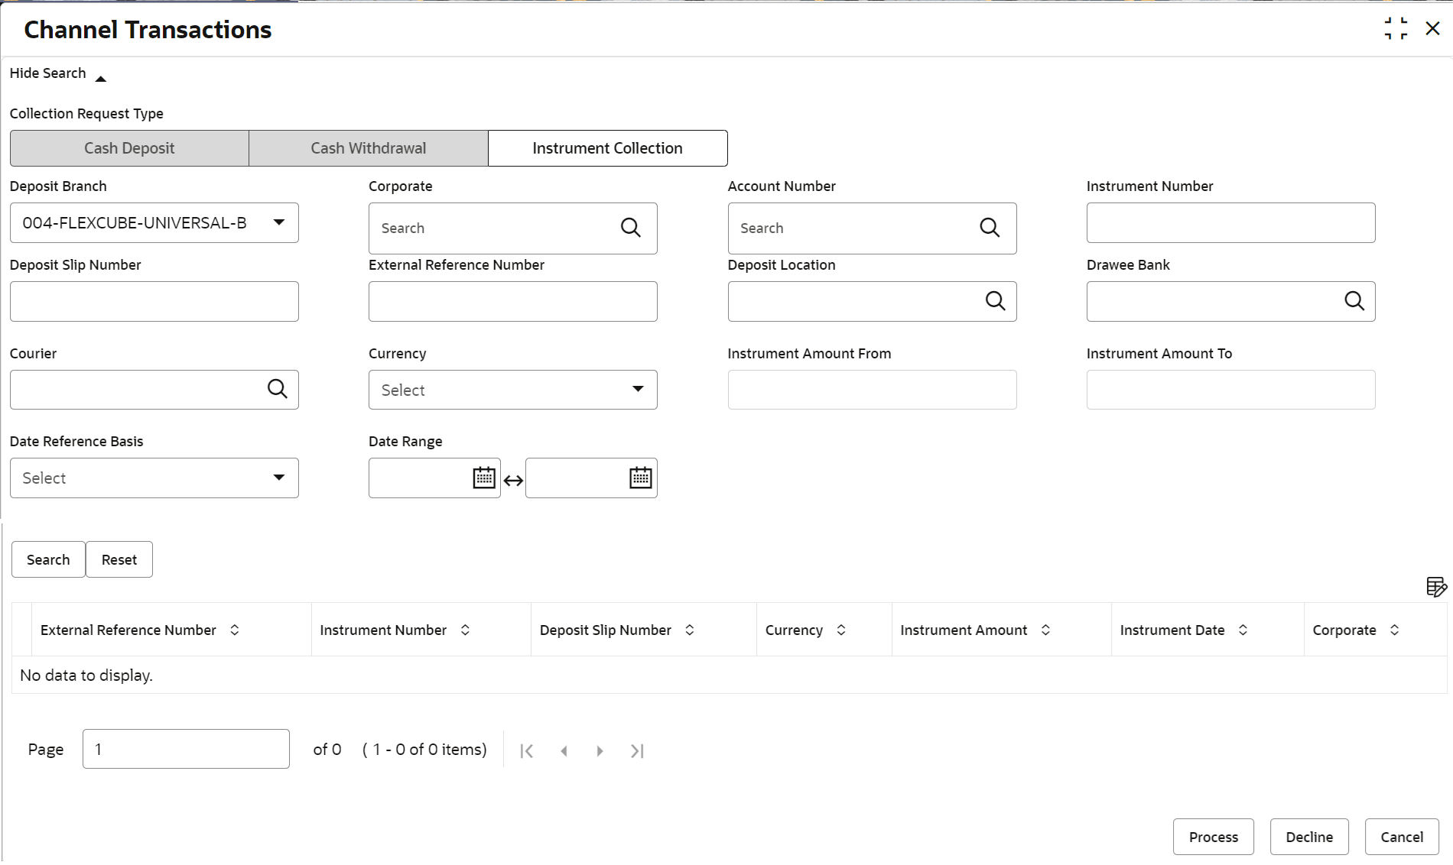
Task: Click the Instrument Number input field
Action: tap(1230, 222)
